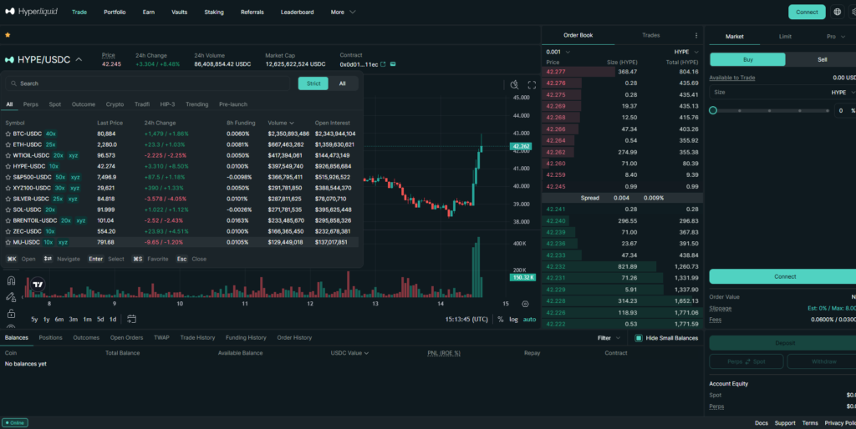Toggle percent scale on chart
The image size is (856, 429).
coord(501,320)
